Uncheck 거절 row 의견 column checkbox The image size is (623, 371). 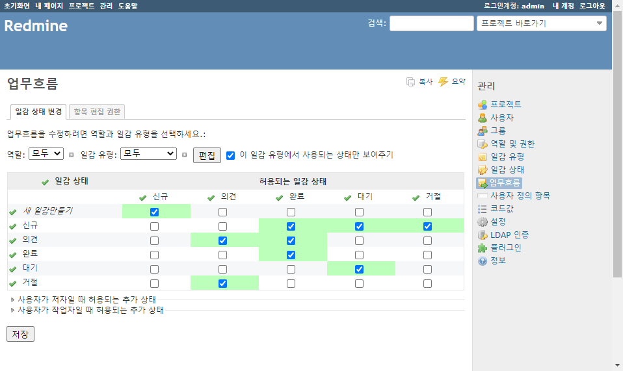223,284
